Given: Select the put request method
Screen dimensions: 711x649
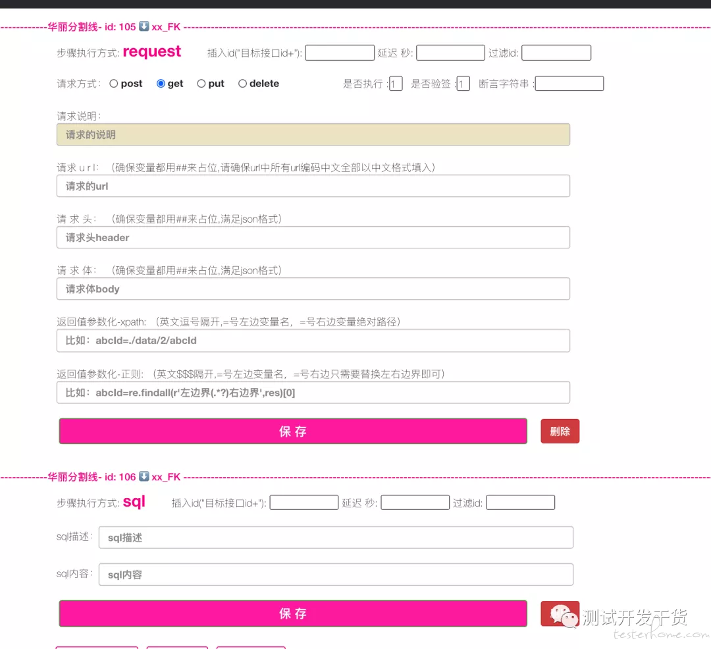Looking at the screenshot, I should (201, 84).
